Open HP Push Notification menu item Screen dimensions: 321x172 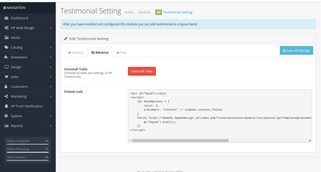(x=28, y=106)
